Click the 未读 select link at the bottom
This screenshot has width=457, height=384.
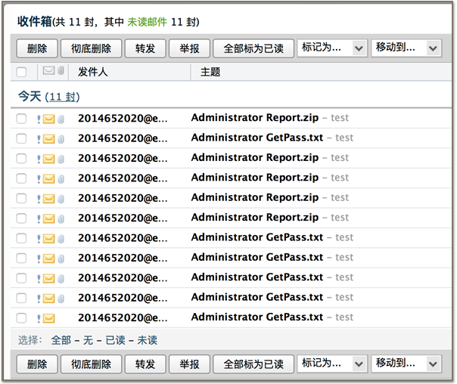[x=148, y=340]
